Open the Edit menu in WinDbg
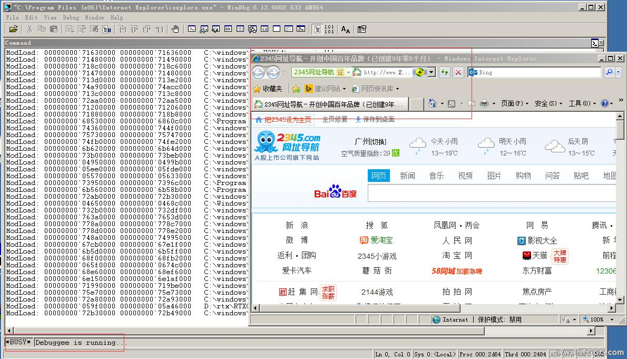Screen dimensions: 627x359 (x=31, y=17)
